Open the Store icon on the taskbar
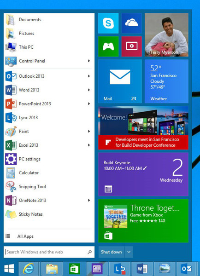This screenshot has width=200, height=276. tap(74, 269)
